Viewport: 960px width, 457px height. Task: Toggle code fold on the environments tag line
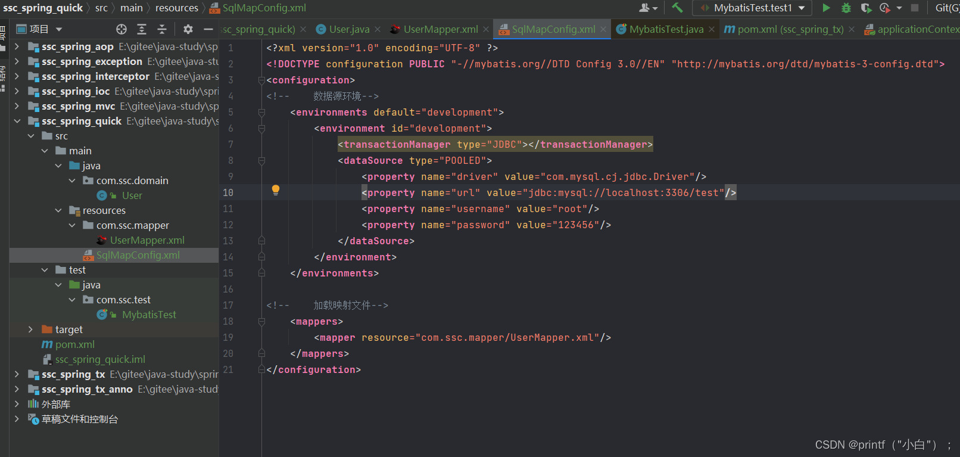click(261, 112)
